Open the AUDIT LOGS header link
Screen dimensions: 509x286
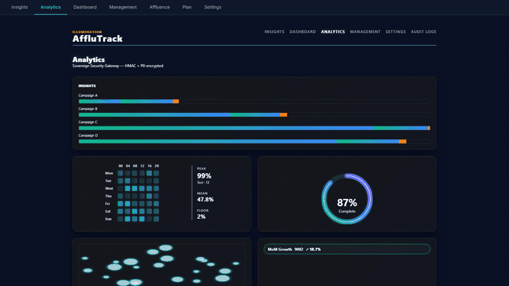point(424,32)
